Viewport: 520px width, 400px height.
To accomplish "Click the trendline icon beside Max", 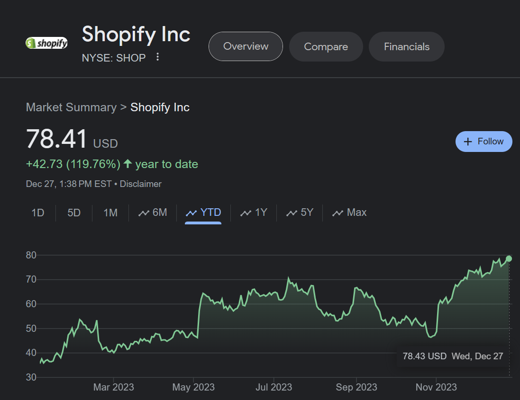I will click(x=338, y=212).
